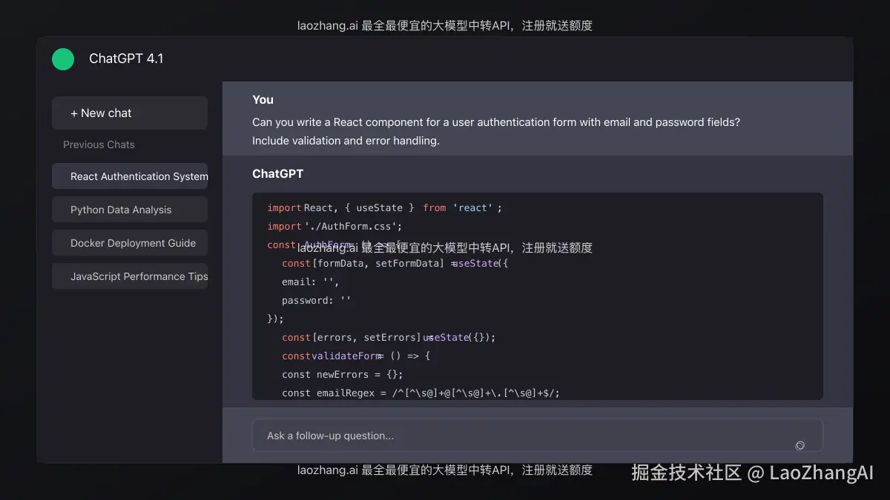Expand the Previous Chats section

point(99,144)
